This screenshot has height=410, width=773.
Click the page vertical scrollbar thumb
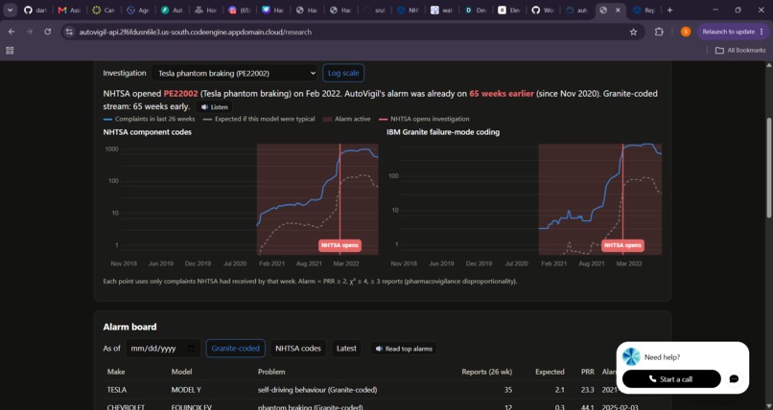coord(769,168)
